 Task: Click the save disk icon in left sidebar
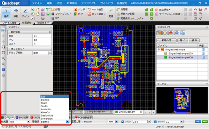coord(3,47)
